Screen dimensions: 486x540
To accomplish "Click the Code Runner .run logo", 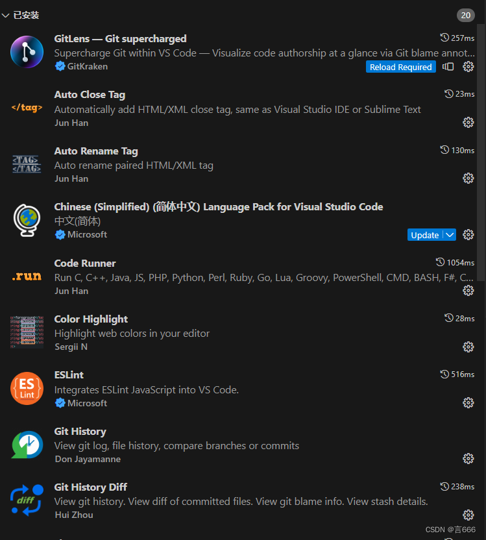I will (x=27, y=276).
